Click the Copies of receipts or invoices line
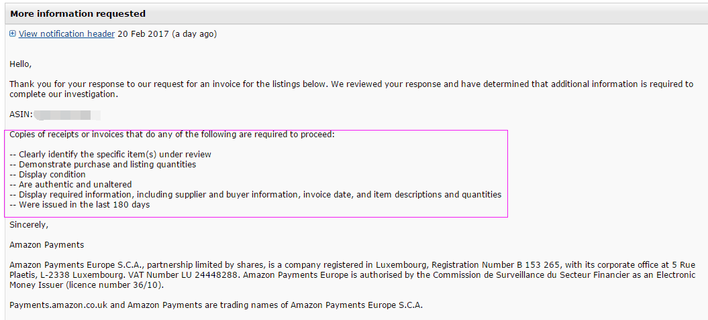Viewport: 708px width, 320px height. coord(172,135)
